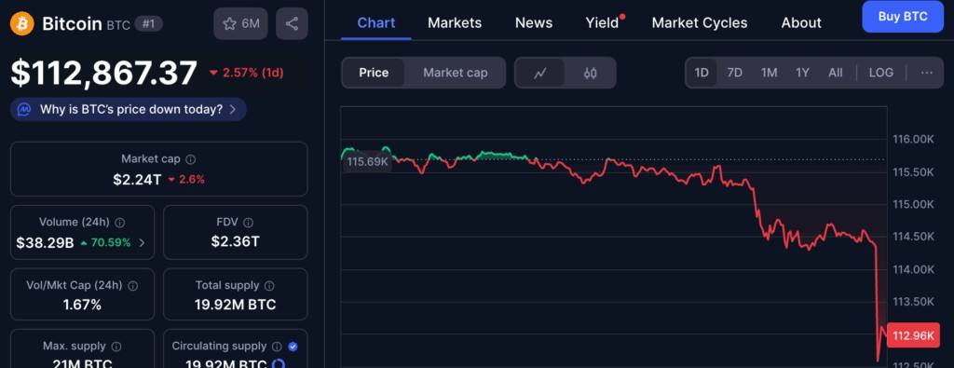The image size is (954, 368).
Task: Click the 19.92M BTC total supply value
Action: pos(236,305)
